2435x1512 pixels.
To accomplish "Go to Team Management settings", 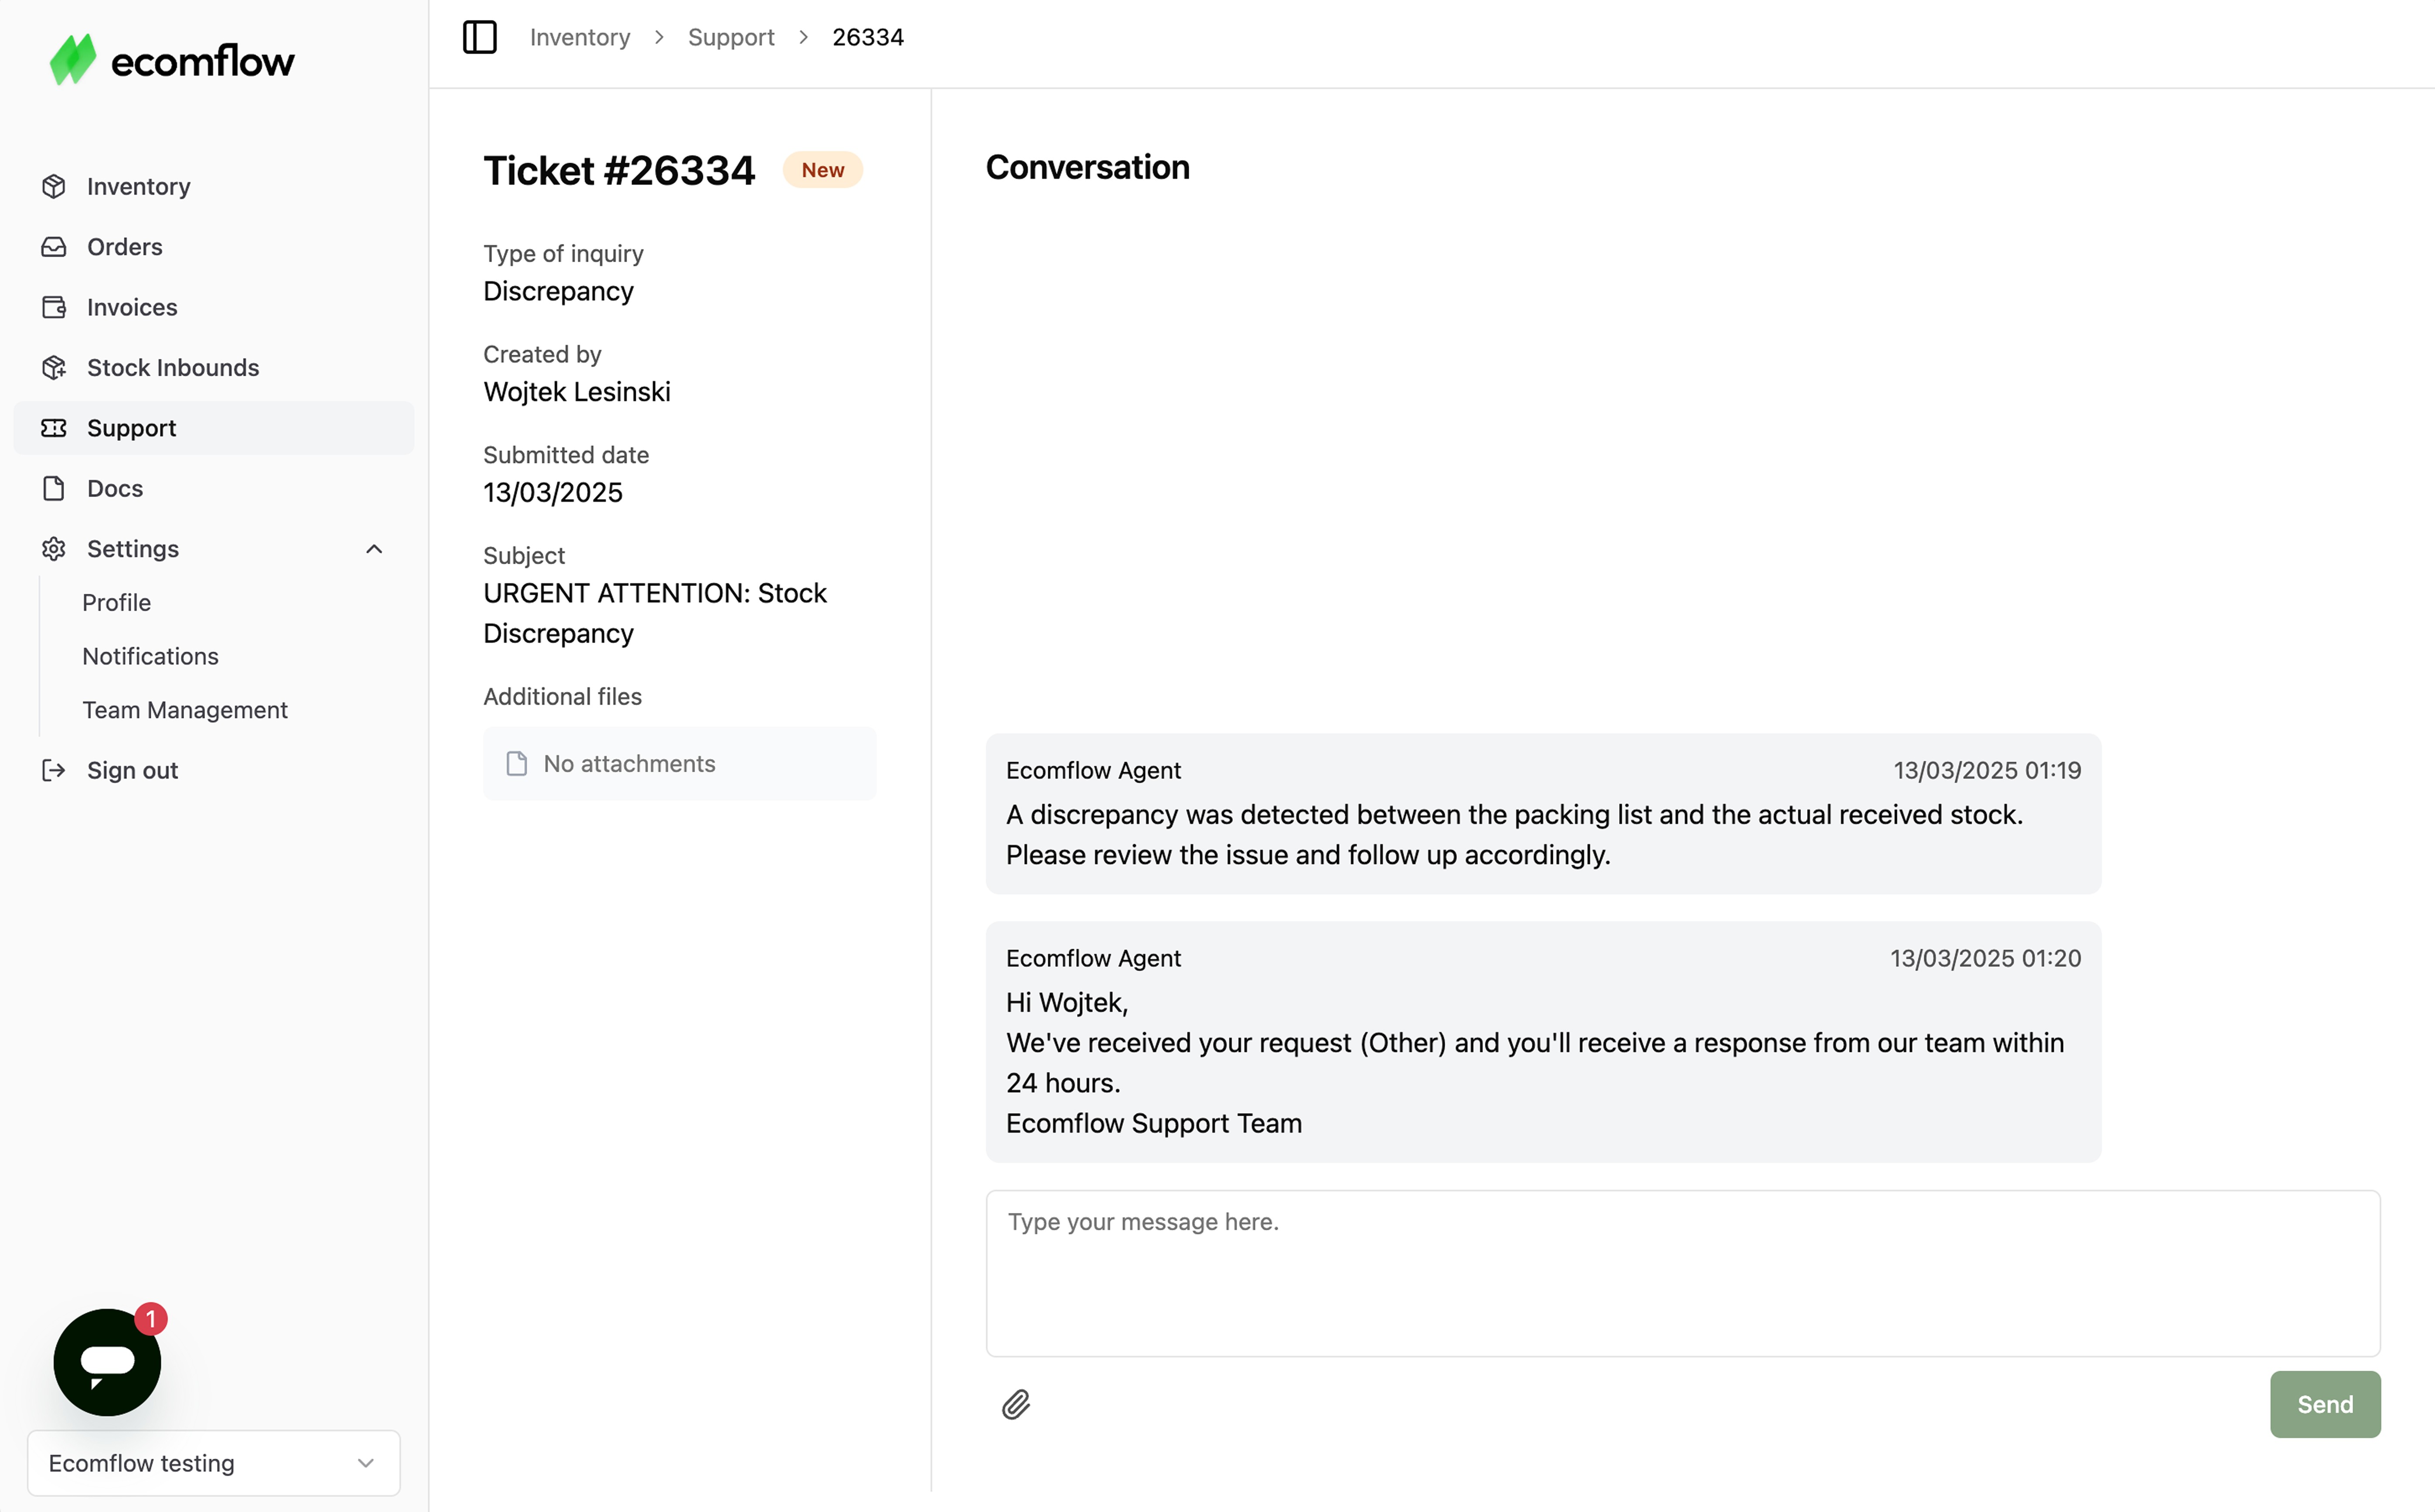I will [x=184, y=710].
